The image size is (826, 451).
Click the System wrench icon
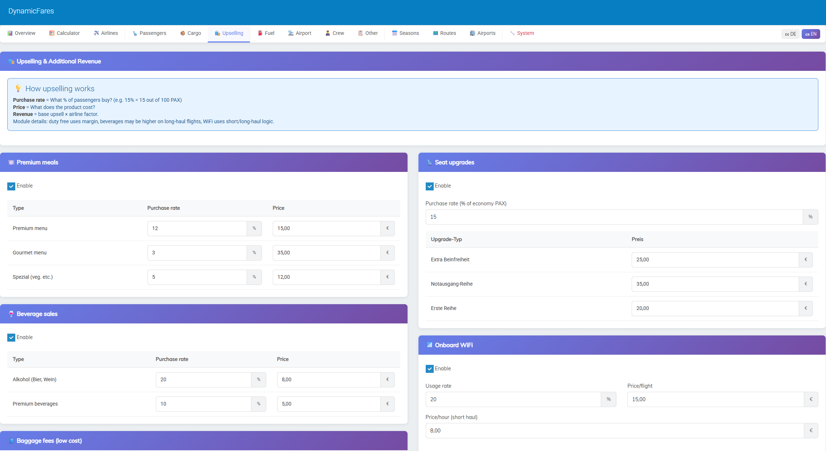[512, 33]
